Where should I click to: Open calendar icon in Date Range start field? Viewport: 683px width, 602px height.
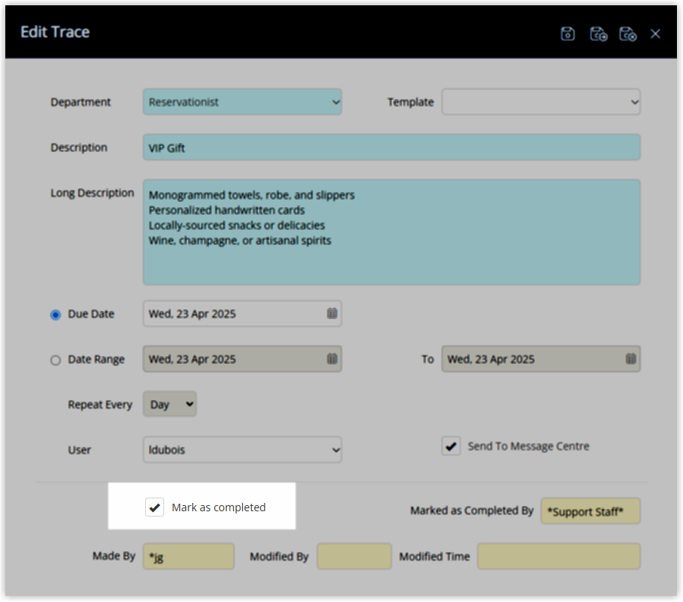(332, 358)
